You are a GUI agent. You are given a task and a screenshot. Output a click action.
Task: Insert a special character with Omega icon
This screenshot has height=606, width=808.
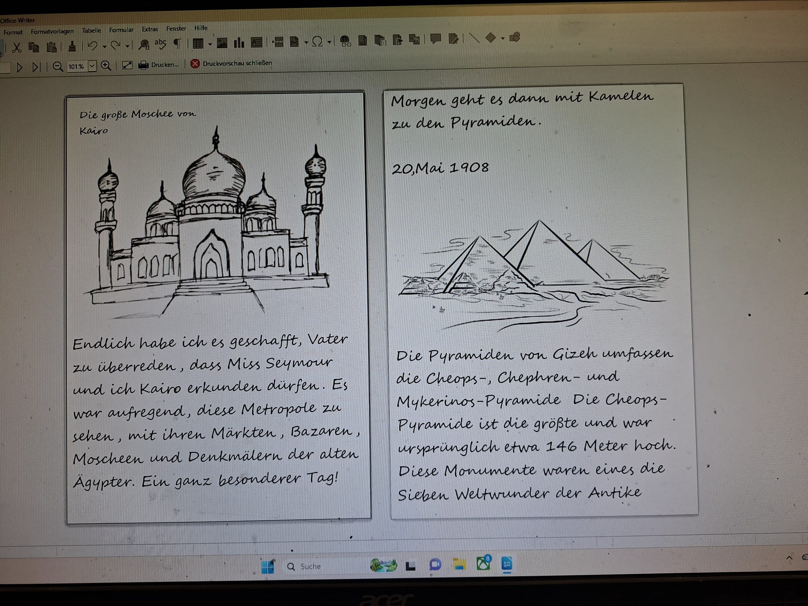(318, 41)
